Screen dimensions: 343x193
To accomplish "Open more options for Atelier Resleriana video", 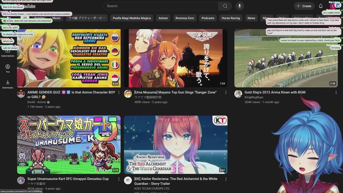I will 226,179.
